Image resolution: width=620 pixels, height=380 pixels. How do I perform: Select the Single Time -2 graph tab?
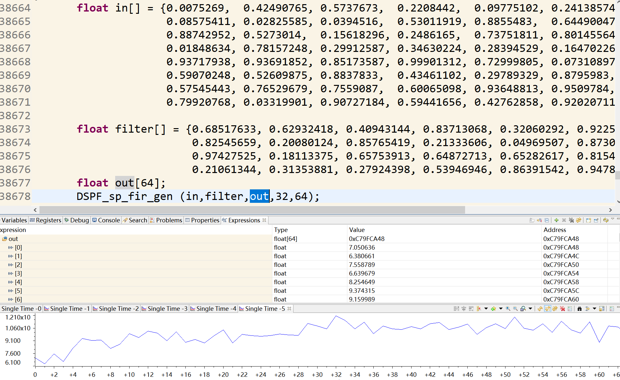[116, 309]
